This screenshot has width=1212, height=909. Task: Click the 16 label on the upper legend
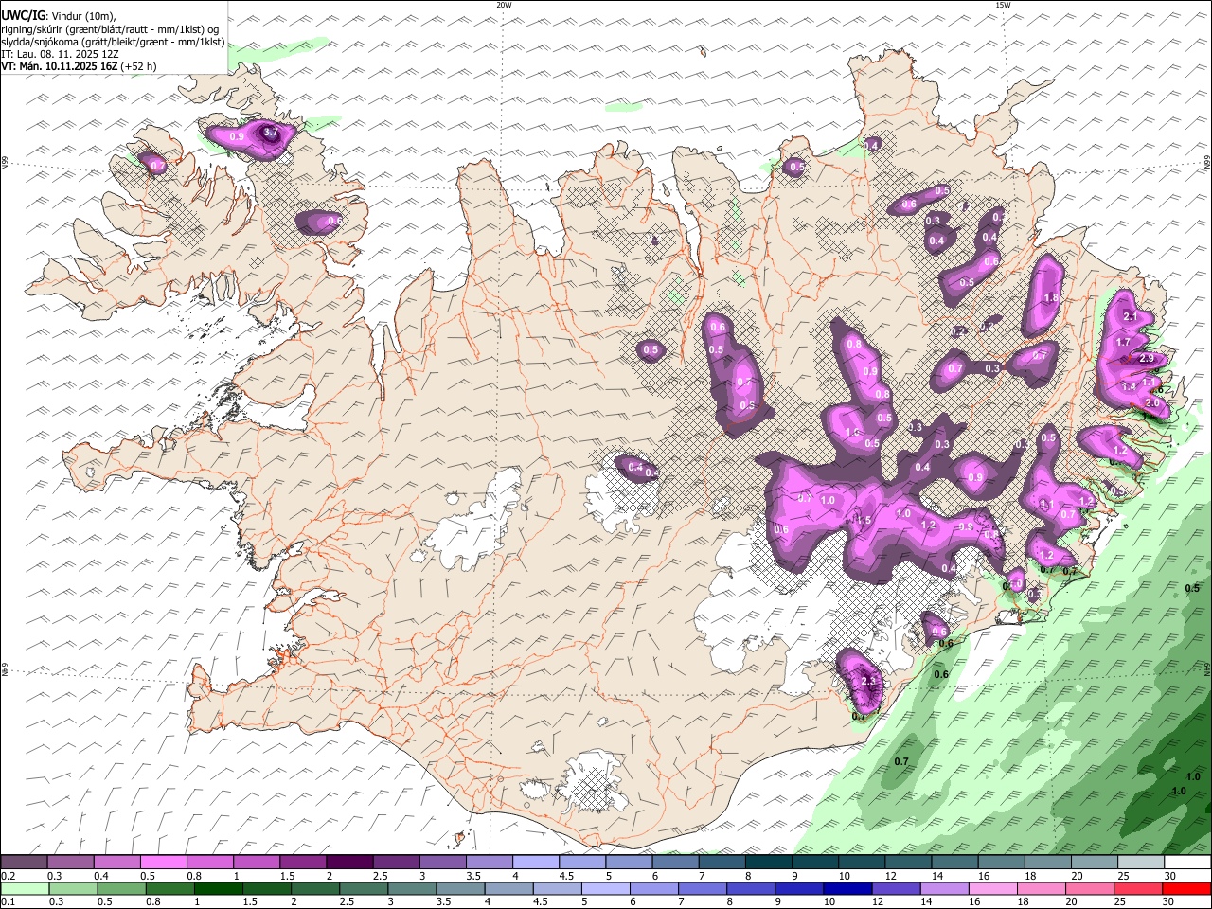click(x=984, y=876)
